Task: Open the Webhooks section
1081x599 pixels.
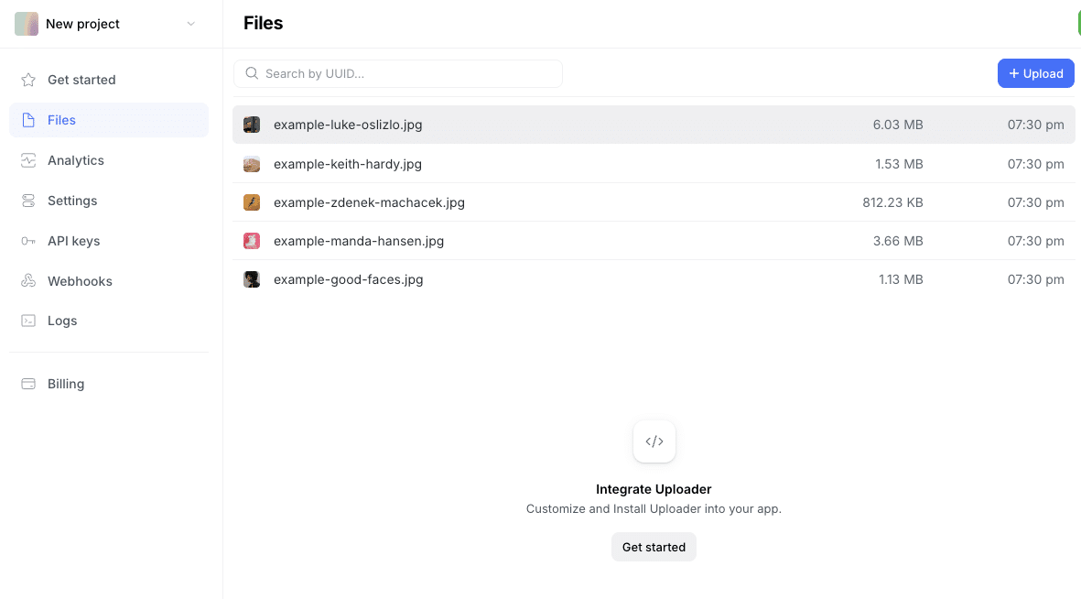Action: click(109, 281)
